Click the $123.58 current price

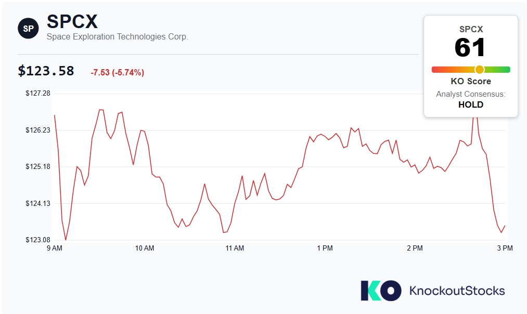46,71
